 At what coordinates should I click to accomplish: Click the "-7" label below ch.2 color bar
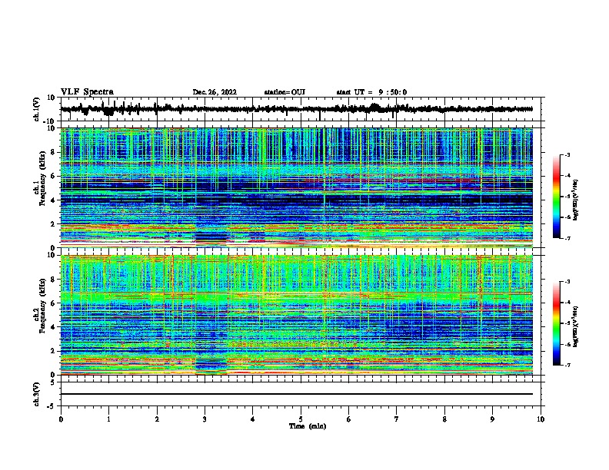tap(567, 366)
